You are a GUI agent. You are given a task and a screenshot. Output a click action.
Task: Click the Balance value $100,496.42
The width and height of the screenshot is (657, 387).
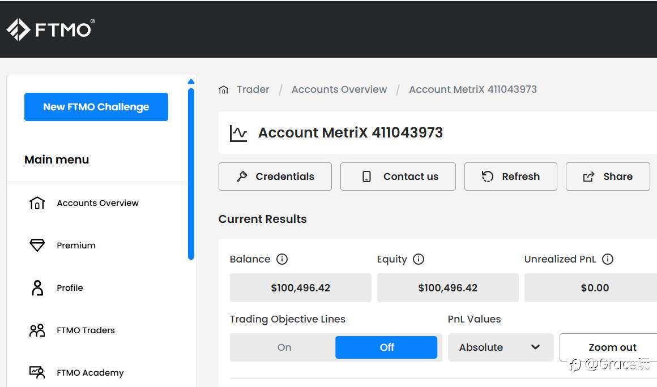click(x=300, y=288)
